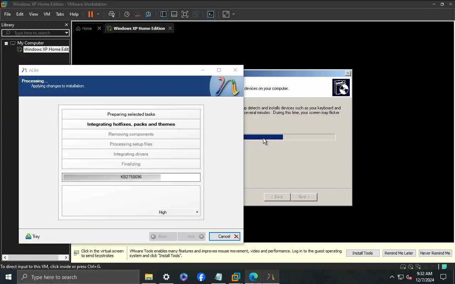
Task: Open Microsoft Edge from the taskbar
Action: 253,277
